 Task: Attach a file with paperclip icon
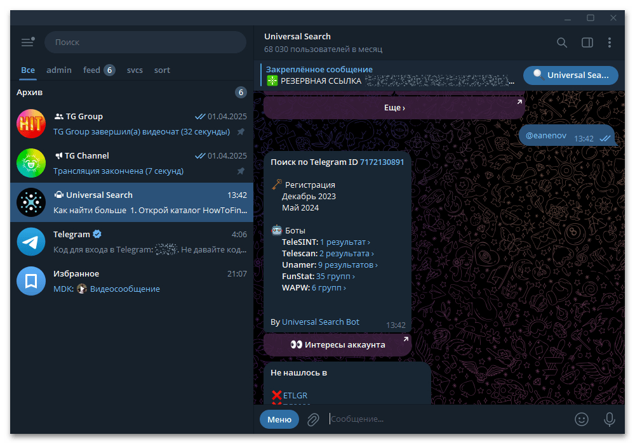tap(313, 419)
